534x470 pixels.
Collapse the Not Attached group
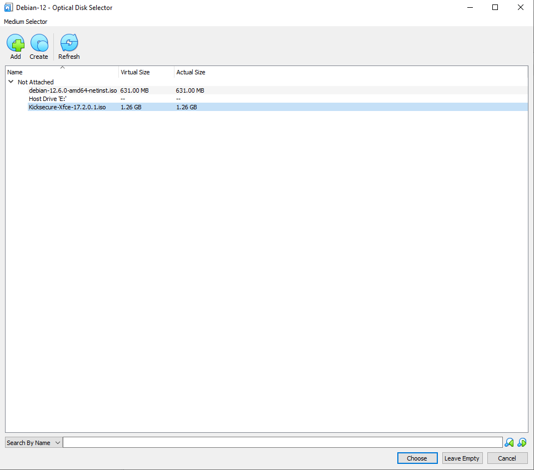pyautogui.click(x=11, y=82)
